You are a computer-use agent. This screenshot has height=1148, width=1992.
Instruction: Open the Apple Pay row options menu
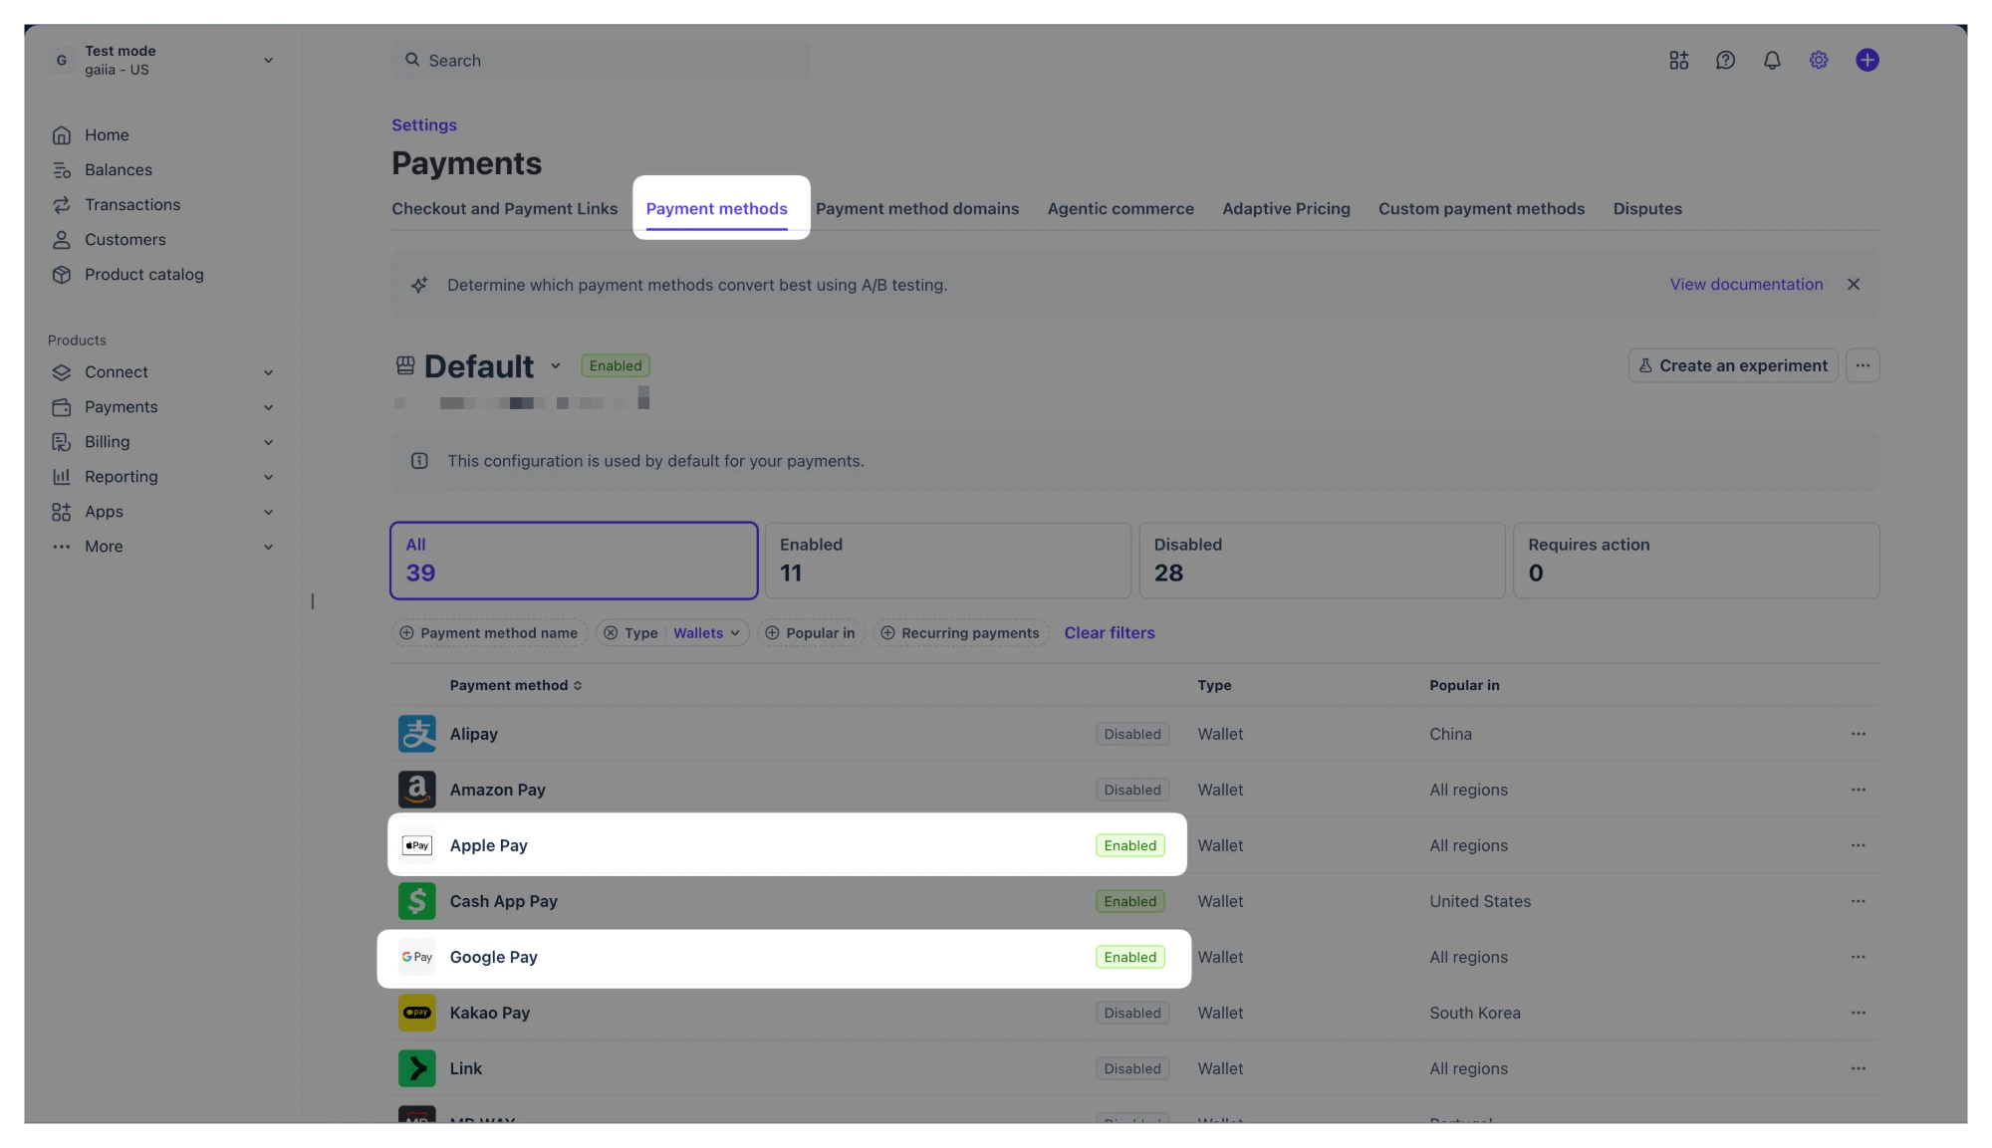coord(1859,845)
